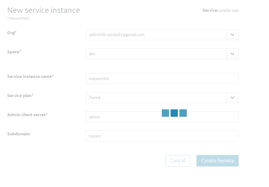This screenshot has width=269, height=187.
Task: Open Org field showing abhishek.nandy81@gmail.com
Action: [x=156, y=35]
